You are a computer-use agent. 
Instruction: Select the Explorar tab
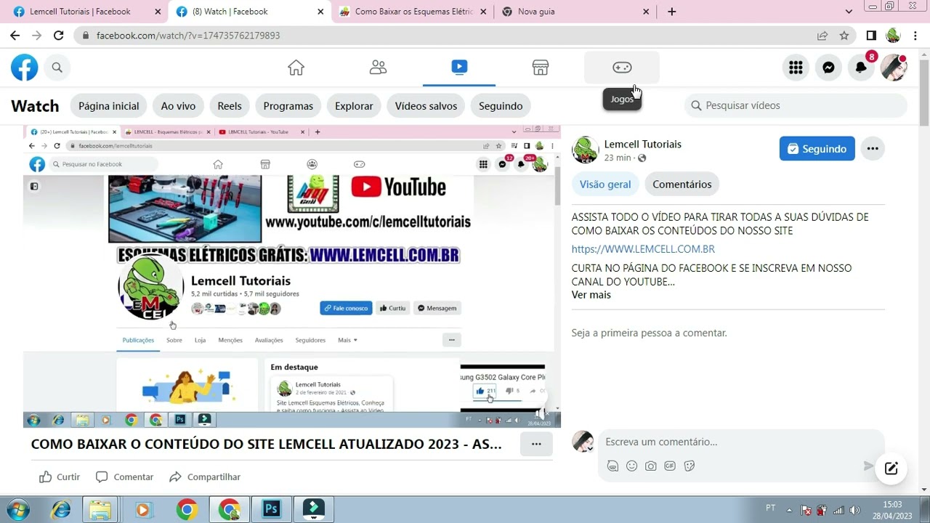click(x=354, y=106)
